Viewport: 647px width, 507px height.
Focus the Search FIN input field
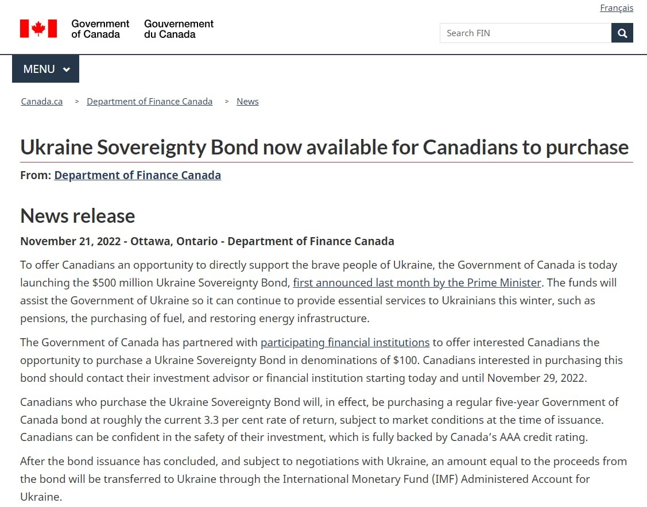tap(525, 33)
